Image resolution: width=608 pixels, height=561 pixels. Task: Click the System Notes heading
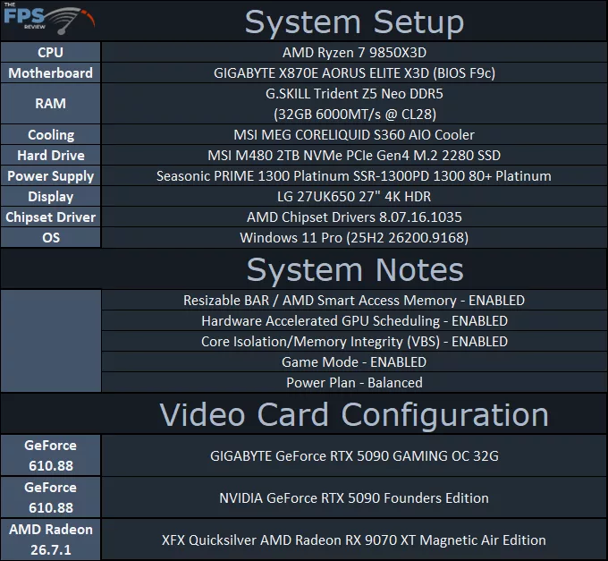[355, 269]
